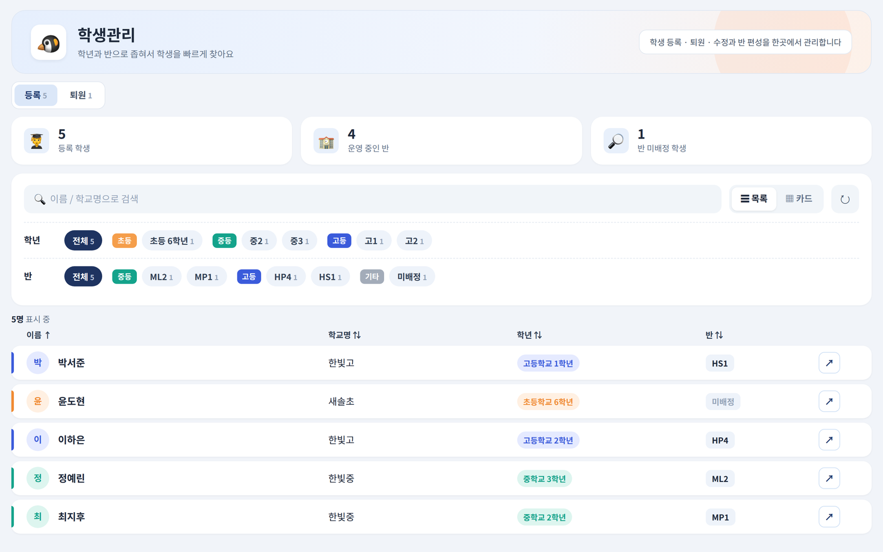Open 정예린 detail arrow icon
The height and width of the screenshot is (552, 883).
[x=829, y=479]
